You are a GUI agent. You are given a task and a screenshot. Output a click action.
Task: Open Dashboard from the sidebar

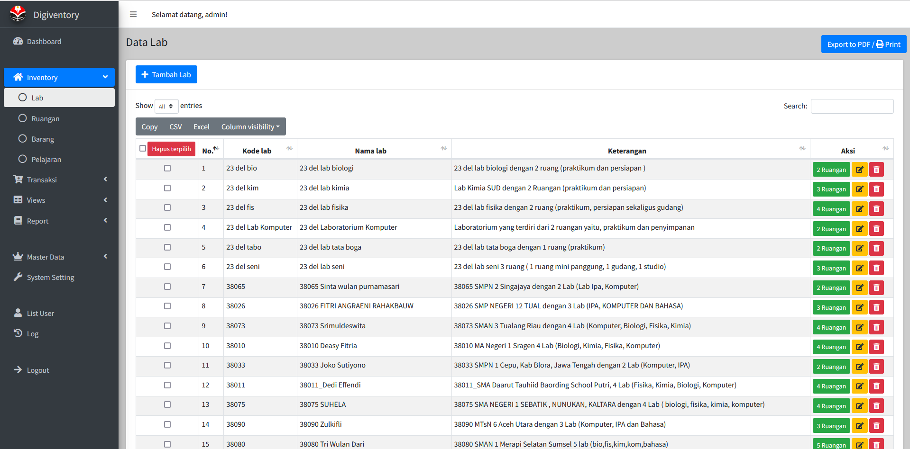[44, 42]
